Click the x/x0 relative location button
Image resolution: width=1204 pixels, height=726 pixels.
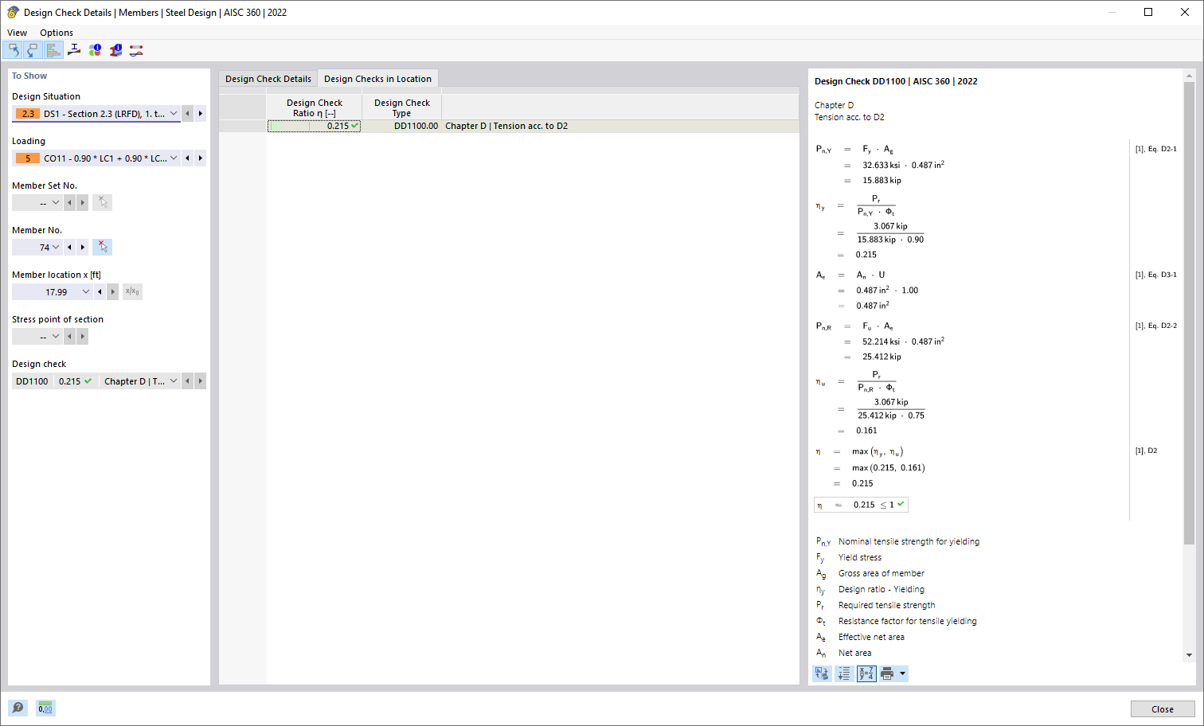coord(132,292)
